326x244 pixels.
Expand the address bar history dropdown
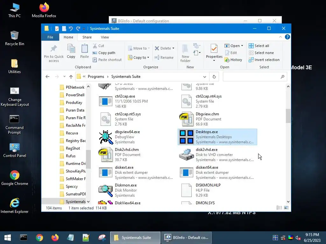[x=205, y=77]
